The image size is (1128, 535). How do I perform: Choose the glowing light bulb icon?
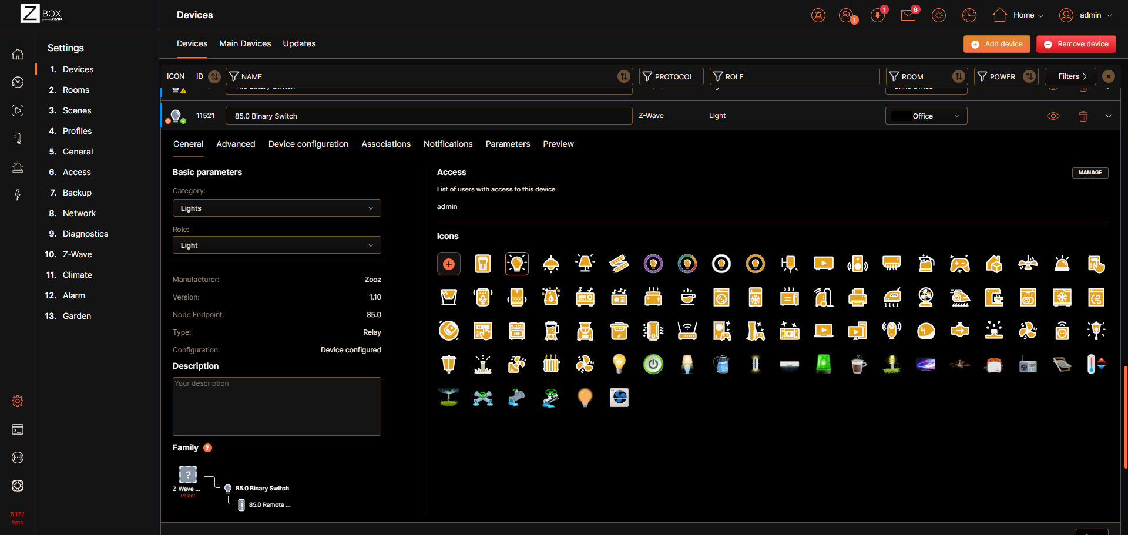(x=517, y=264)
